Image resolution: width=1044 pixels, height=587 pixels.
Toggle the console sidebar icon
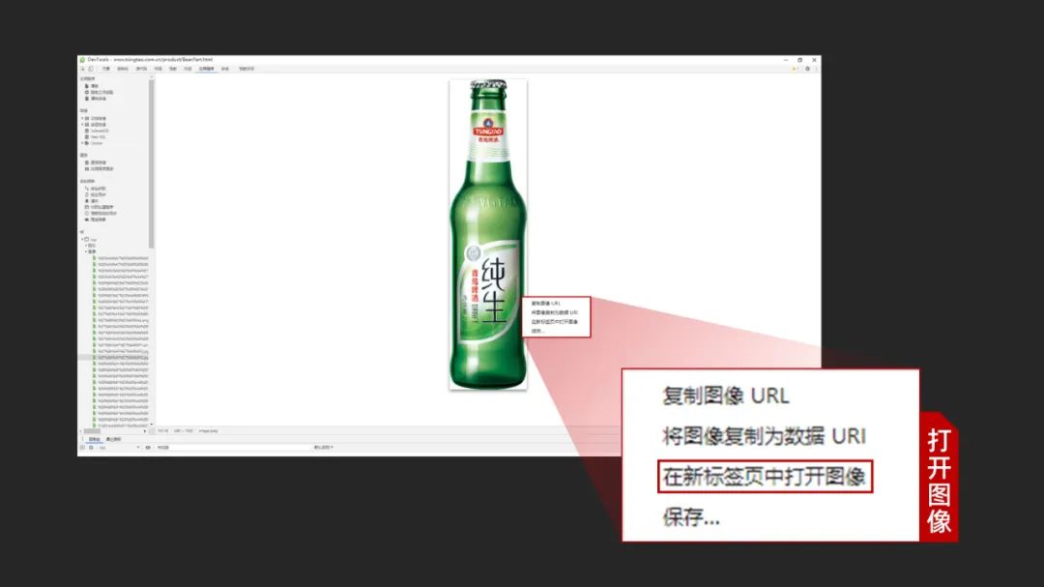[82, 448]
